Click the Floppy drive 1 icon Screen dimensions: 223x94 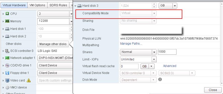pos(7,73)
